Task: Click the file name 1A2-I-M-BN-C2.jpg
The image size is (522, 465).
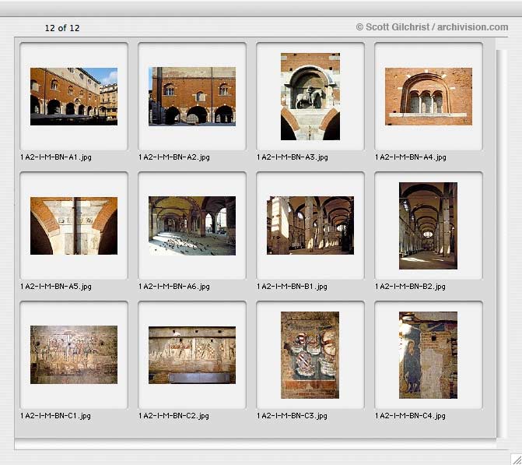Action: click(173, 416)
